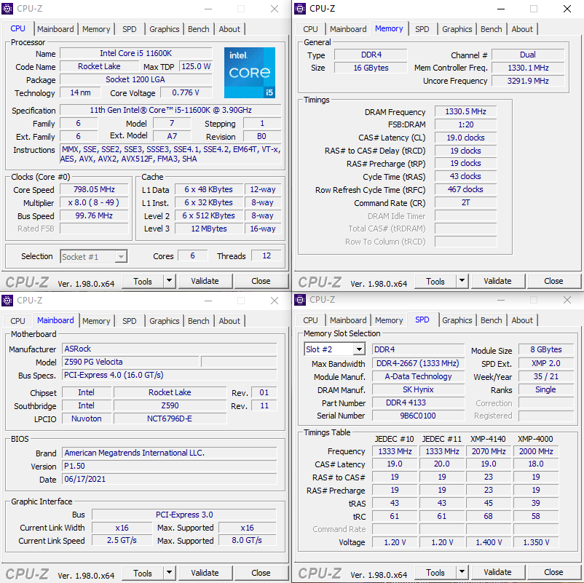This screenshot has width=584, height=583.
Task: Open Graphics tab in the Memory window
Action: (x=457, y=29)
